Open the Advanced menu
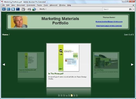 tap(54, 5)
